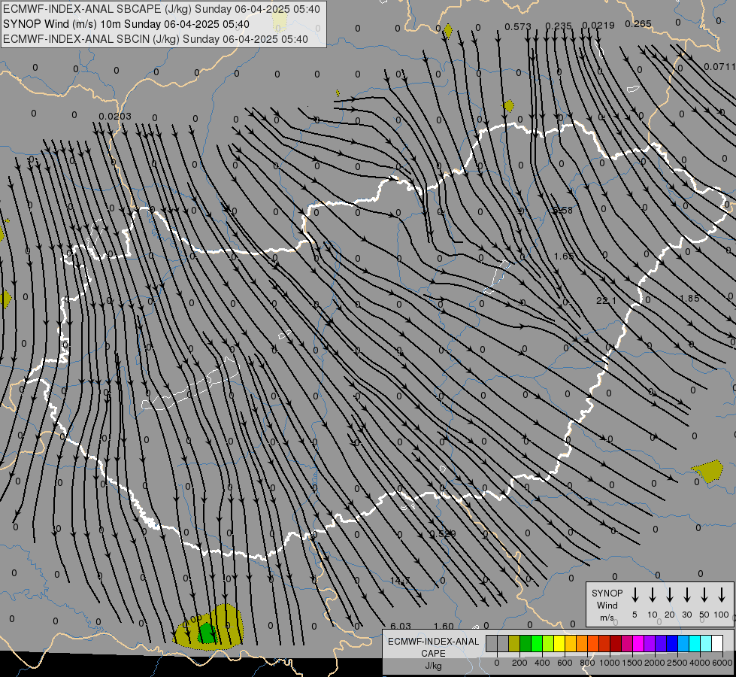Click the 1.65 CAPE value
The image size is (736, 677).
click(x=564, y=256)
